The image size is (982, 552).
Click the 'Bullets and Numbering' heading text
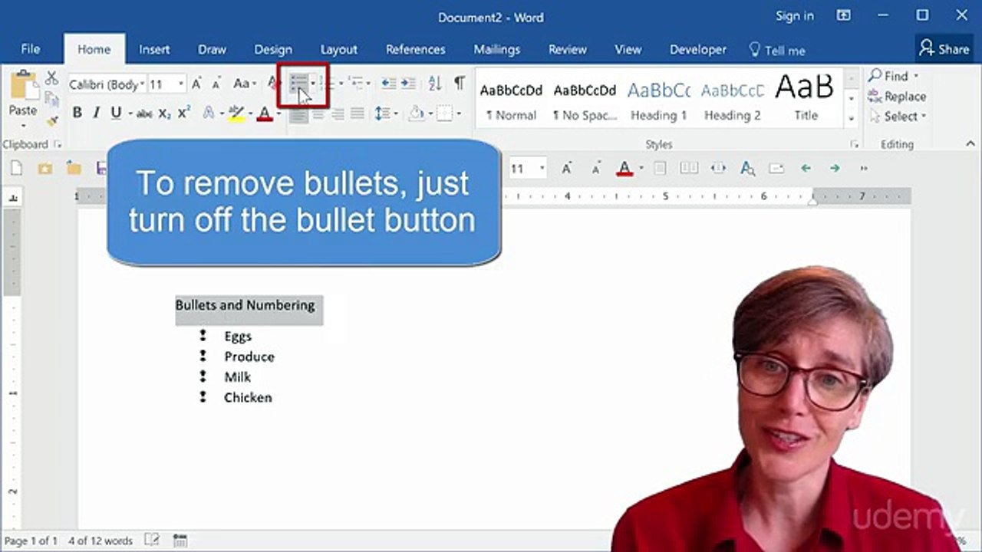(x=245, y=305)
